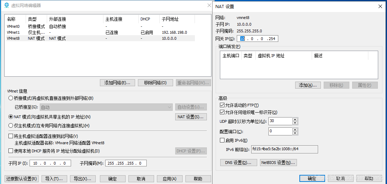This screenshot has width=387, height=184.
Task: Open DNS 设置(D)... button
Action: click(239, 163)
